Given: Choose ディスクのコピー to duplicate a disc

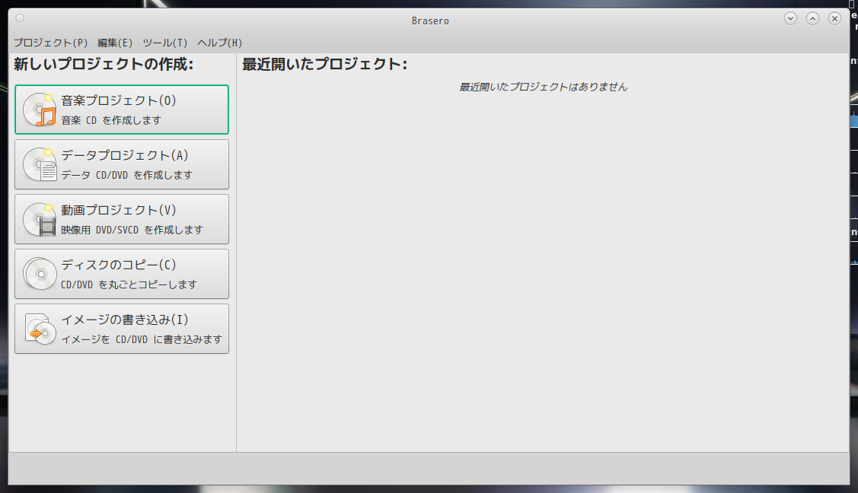Looking at the screenshot, I should [x=122, y=273].
